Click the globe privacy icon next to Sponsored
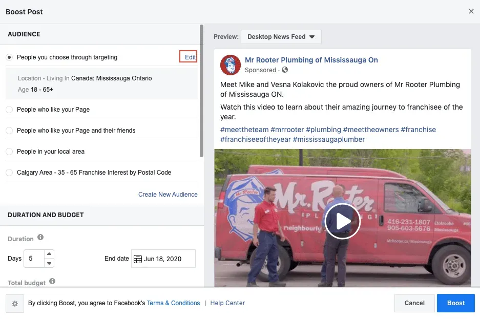This screenshot has width=480, height=319. (x=285, y=70)
